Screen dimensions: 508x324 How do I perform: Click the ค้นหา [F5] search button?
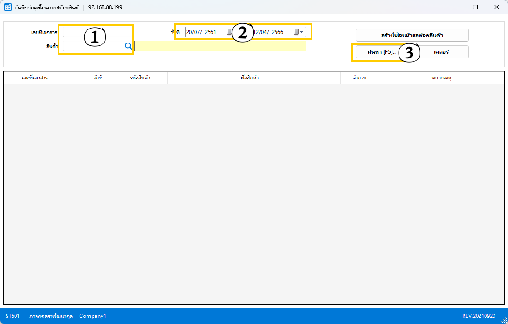pos(376,52)
